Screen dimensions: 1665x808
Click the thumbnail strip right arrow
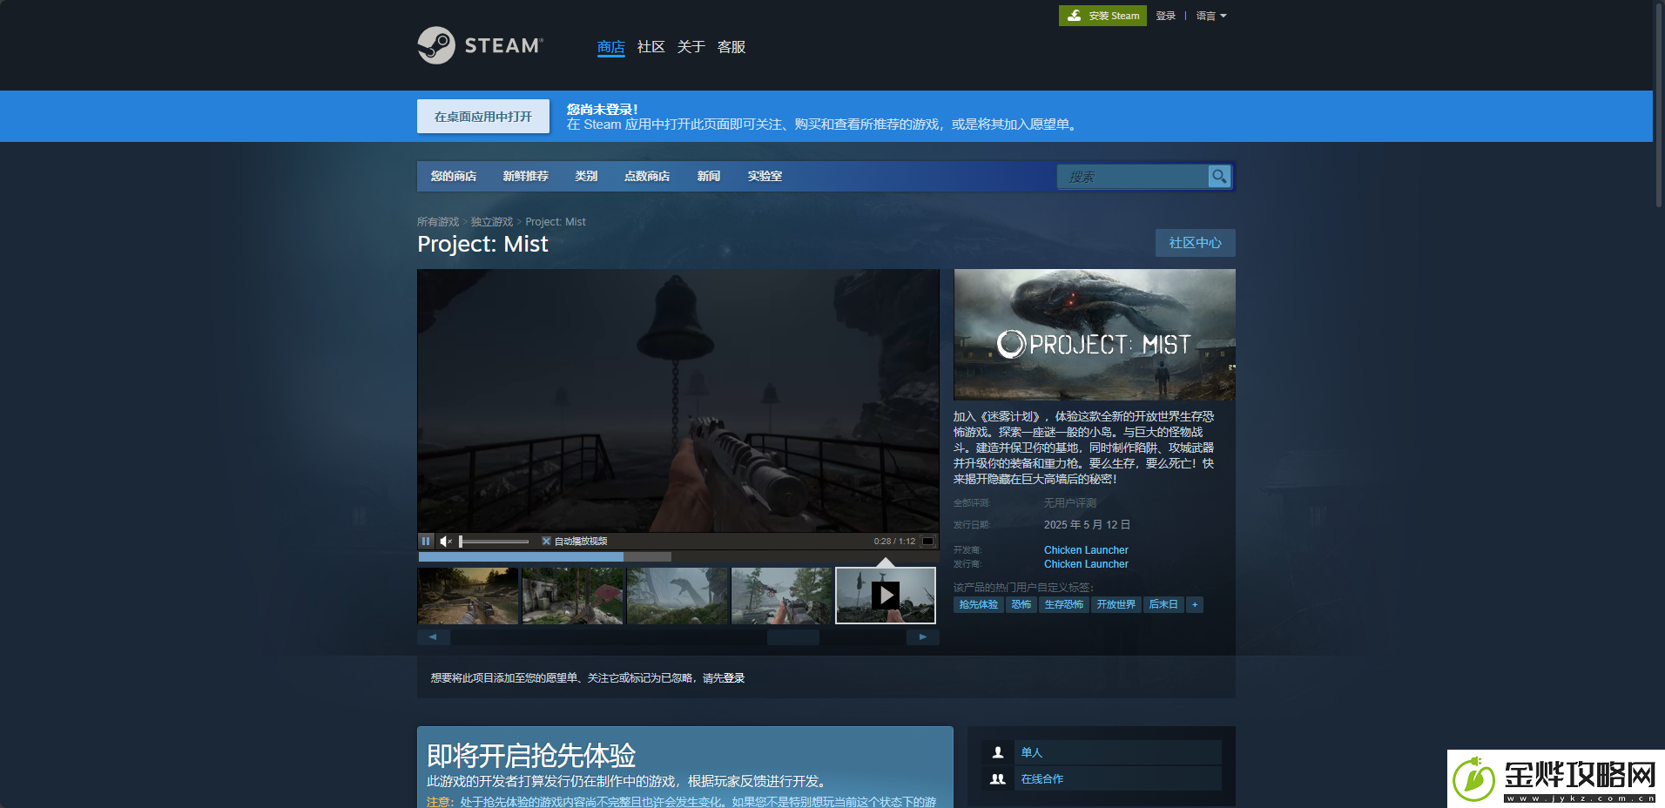pyautogui.click(x=923, y=636)
